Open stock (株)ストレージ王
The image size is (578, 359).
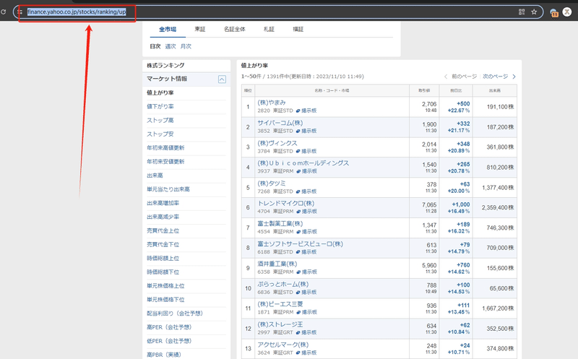(x=280, y=324)
